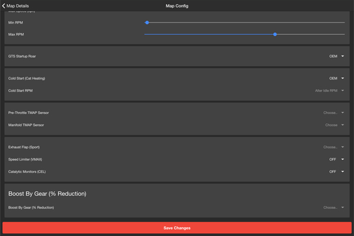This screenshot has width=354, height=236.
Task: Click the back chevron icon
Action: coord(4,6)
